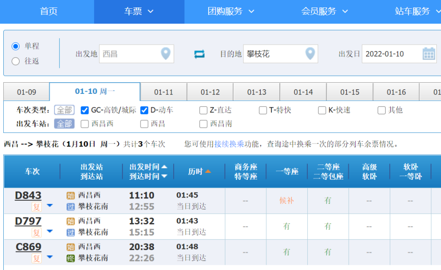The height and width of the screenshot is (270, 441).
Task: Click the 候补 waitlist link for D843
Action: [x=286, y=201]
